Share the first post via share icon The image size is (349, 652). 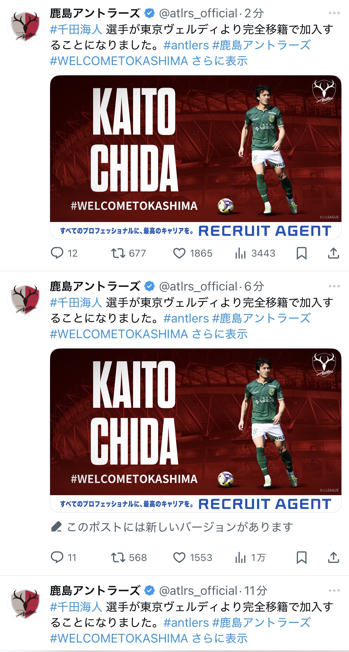334,253
